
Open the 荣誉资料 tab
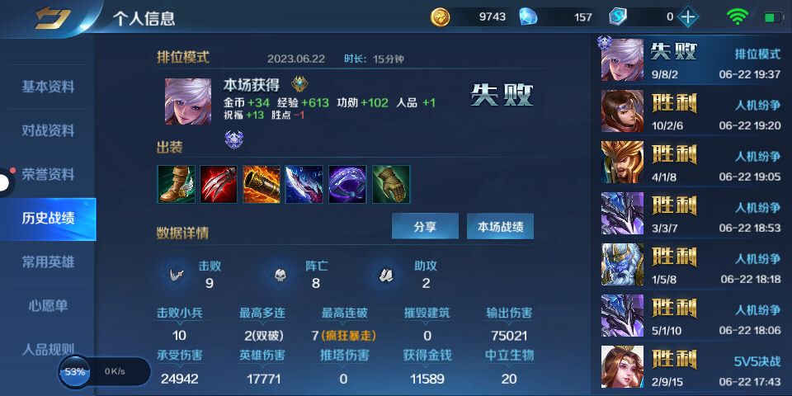[x=48, y=174]
